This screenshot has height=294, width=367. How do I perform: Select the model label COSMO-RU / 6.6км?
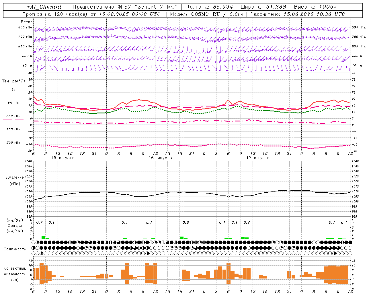click(x=217, y=14)
